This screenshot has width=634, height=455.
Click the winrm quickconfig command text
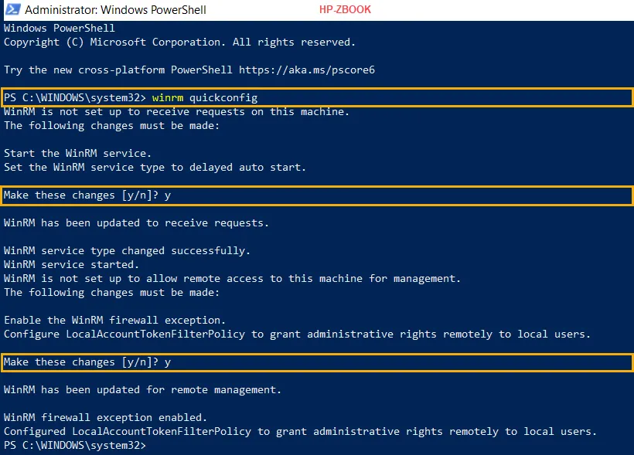coord(204,98)
